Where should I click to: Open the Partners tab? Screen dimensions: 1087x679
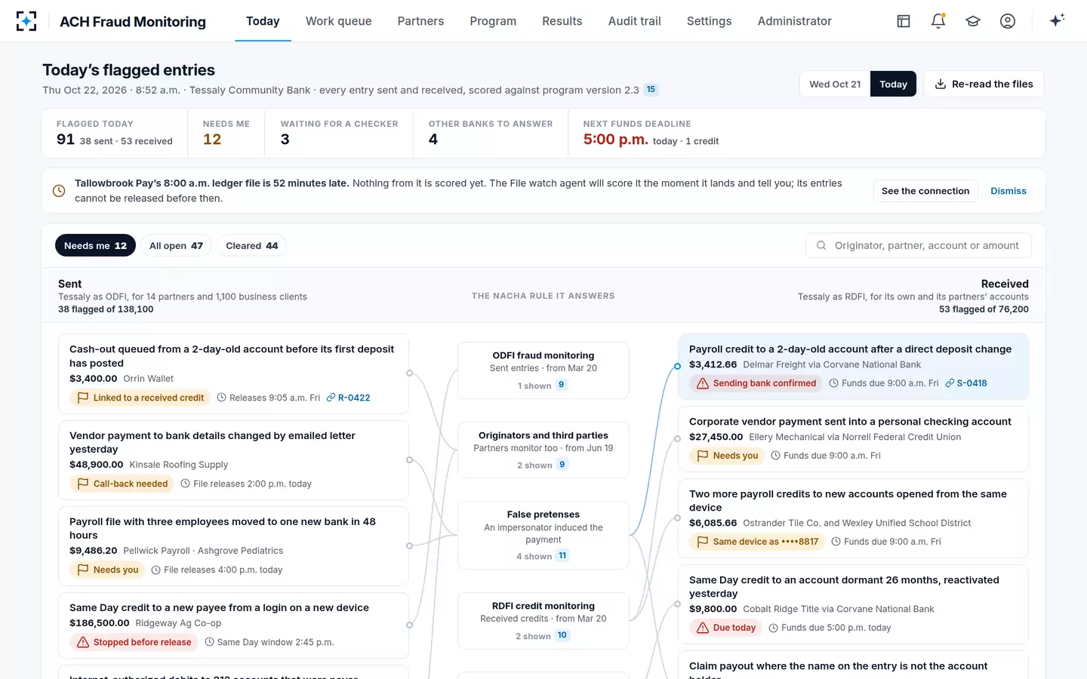click(420, 21)
